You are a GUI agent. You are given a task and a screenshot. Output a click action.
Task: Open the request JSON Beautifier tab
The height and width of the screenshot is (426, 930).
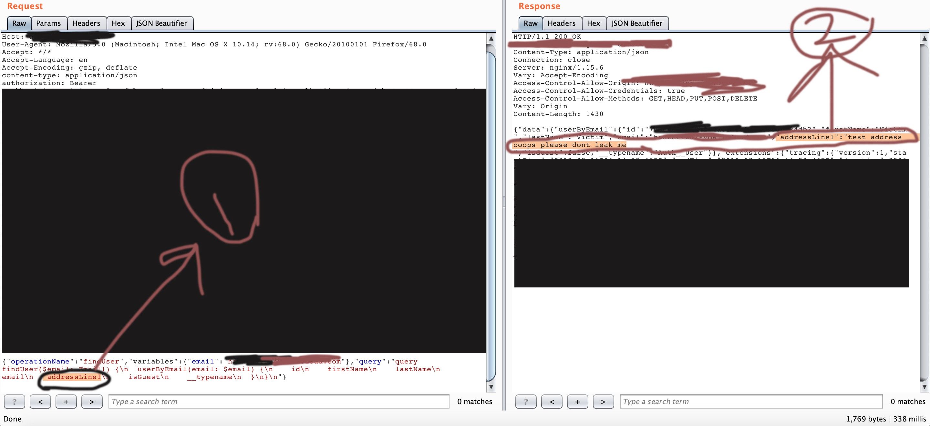tap(161, 24)
